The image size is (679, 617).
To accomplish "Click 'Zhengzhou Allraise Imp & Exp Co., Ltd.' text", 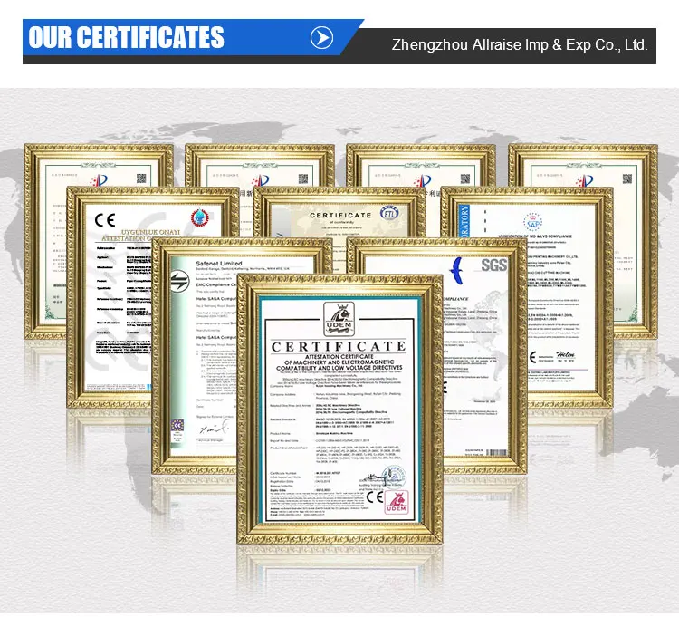I will point(520,45).
